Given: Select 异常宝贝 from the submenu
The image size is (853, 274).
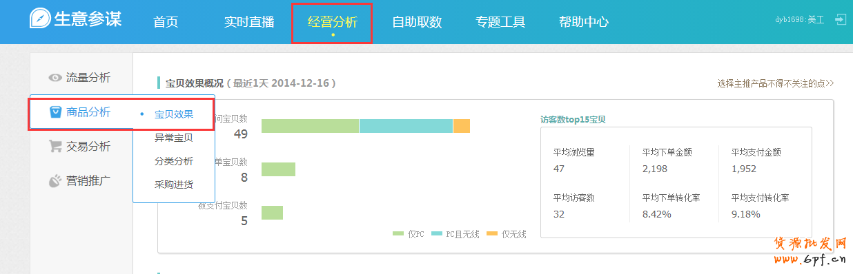Looking at the screenshot, I should click(x=174, y=138).
